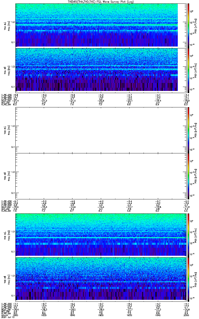This screenshot has width=199, height=319.
Task: Click the R_RE_SM row label under THD panels
Action: pyautogui.click(x=6, y=211)
